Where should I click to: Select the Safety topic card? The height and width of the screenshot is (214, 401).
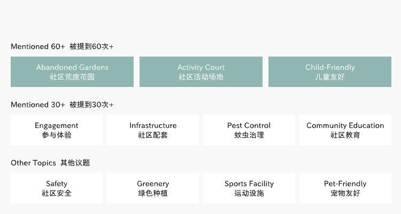pos(57,188)
